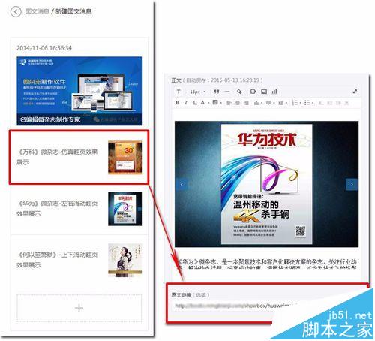Click the T text format icon
Screen dimensions: 375x341
tap(178, 92)
